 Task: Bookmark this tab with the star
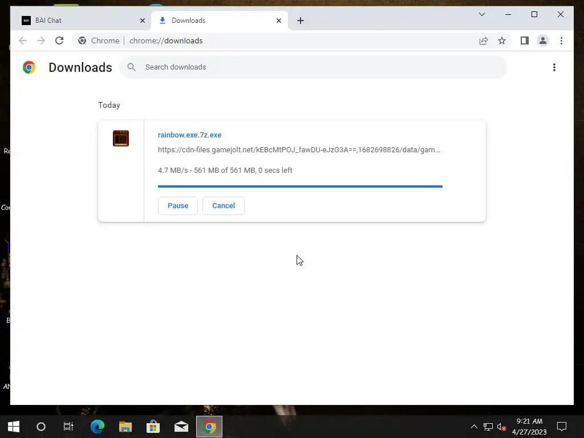click(502, 40)
